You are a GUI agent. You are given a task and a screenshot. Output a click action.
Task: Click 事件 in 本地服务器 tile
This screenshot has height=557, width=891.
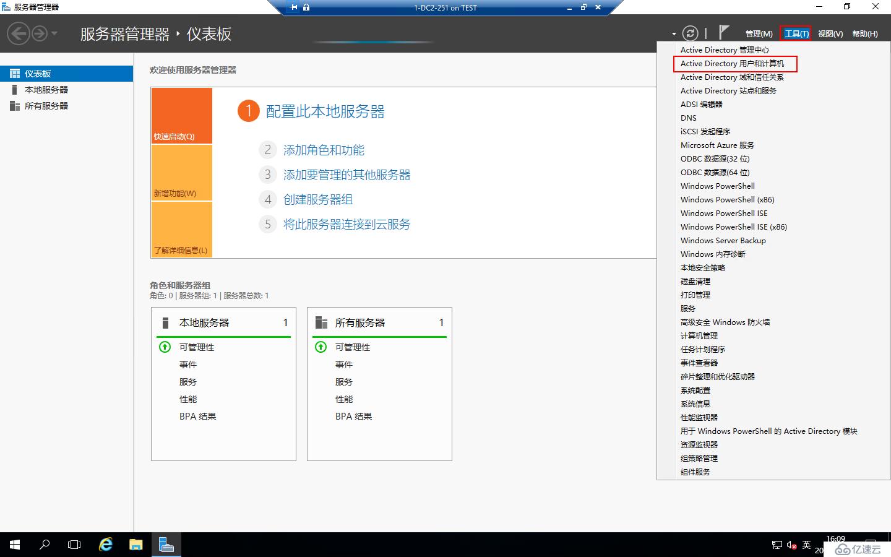click(x=188, y=365)
